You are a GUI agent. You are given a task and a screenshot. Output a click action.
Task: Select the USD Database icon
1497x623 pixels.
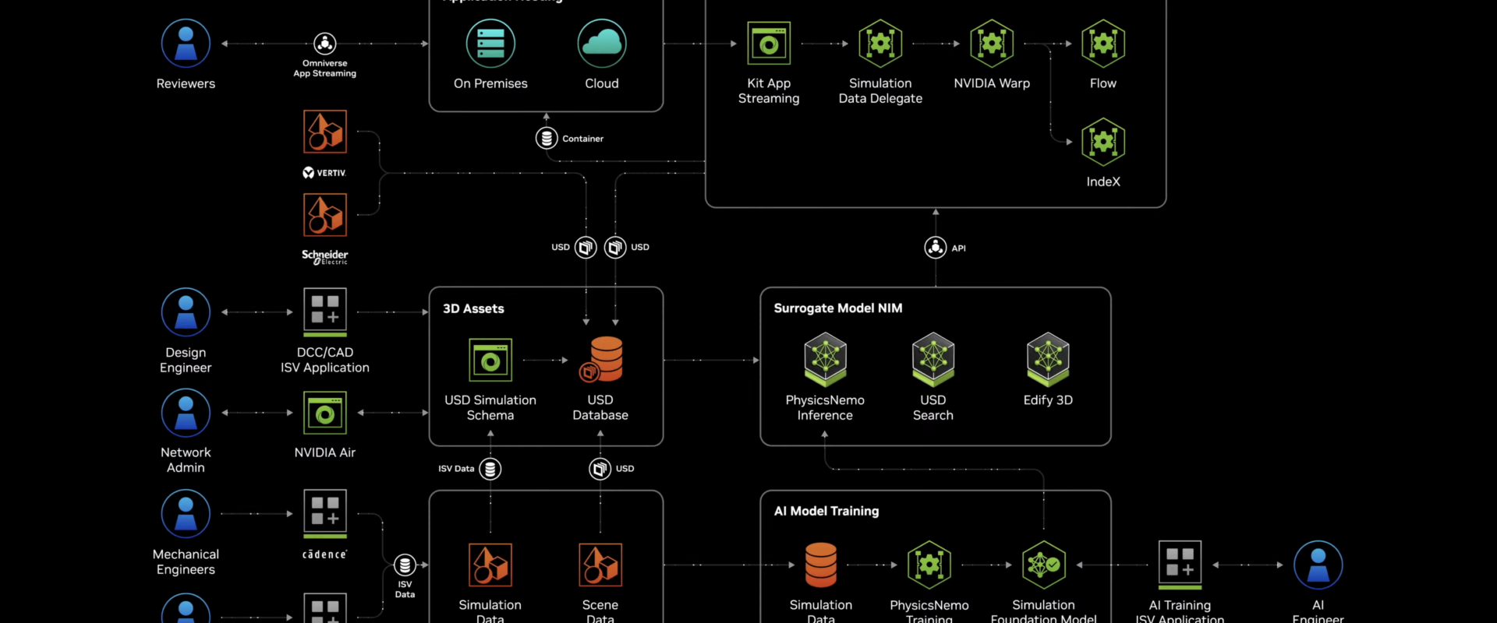click(x=601, y=359)
